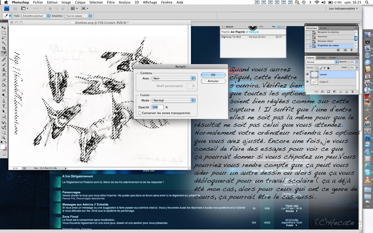Screen dimensions: 373x233
Task: Select the Move tool in the toolbox
Action: tap(4, 28)
